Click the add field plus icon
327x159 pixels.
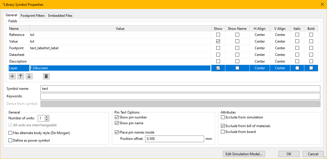(12, 76)
